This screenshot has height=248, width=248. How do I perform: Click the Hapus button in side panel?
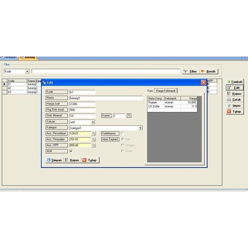235,94
